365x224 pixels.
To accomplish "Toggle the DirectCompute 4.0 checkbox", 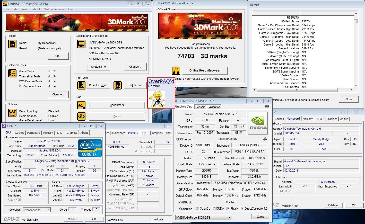I will coord(242,209).
